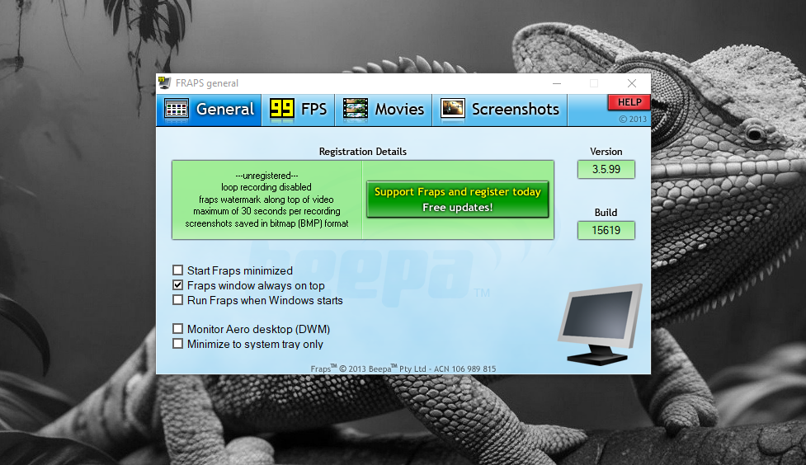Click the photo icon for Screenshots
The image size is (806, 465).
(452, 109)
